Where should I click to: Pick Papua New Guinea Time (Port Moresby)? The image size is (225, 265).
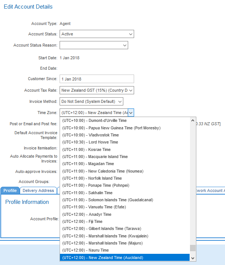coord(111,128)
